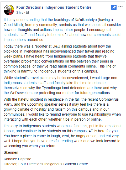Click the signature name "Kandice Baptiste"
Viewport: 126px width, 170px height.
17,159
